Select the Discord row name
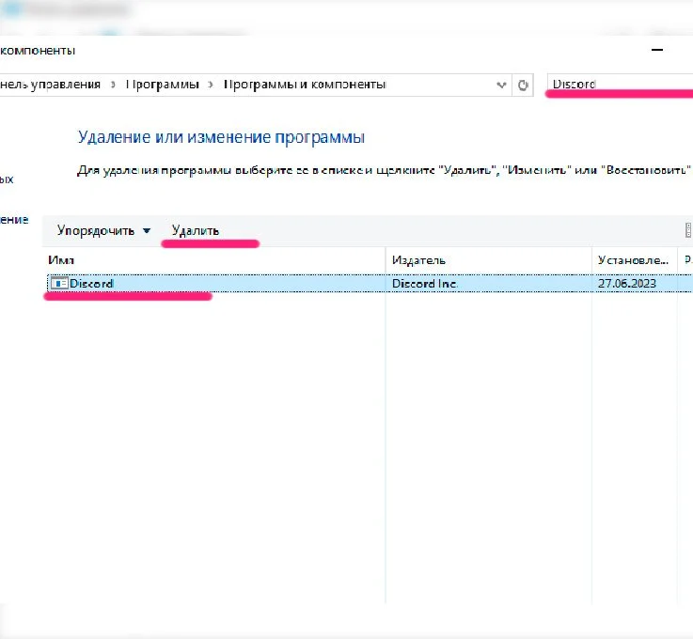Viewport: 693px width, 639px height. [91, 284]
